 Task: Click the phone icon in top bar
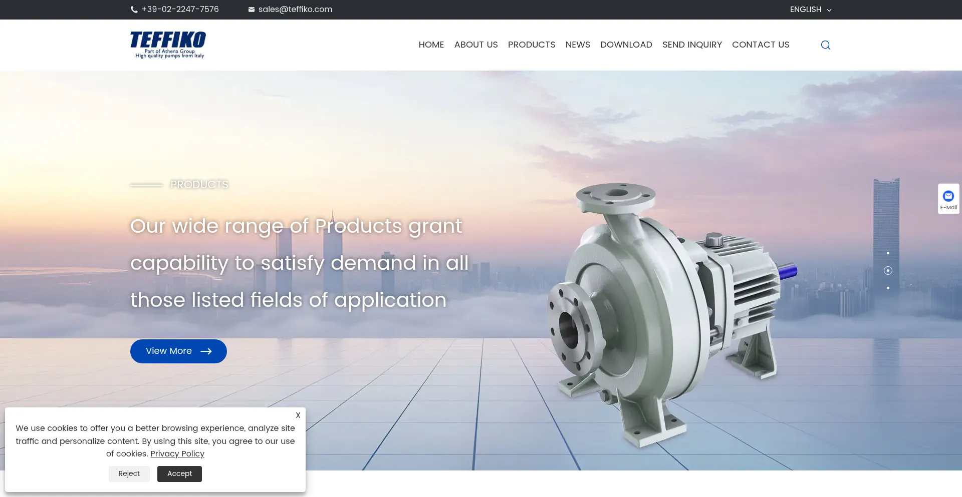click(x=134, y=10)
